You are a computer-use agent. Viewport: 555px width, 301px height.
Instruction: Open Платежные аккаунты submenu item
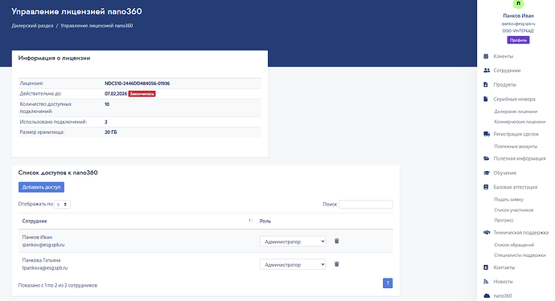pos(516,146)
